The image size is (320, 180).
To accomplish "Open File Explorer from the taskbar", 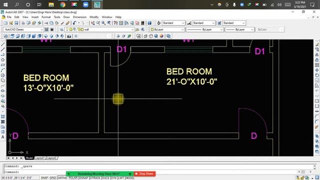I will 51,4.
